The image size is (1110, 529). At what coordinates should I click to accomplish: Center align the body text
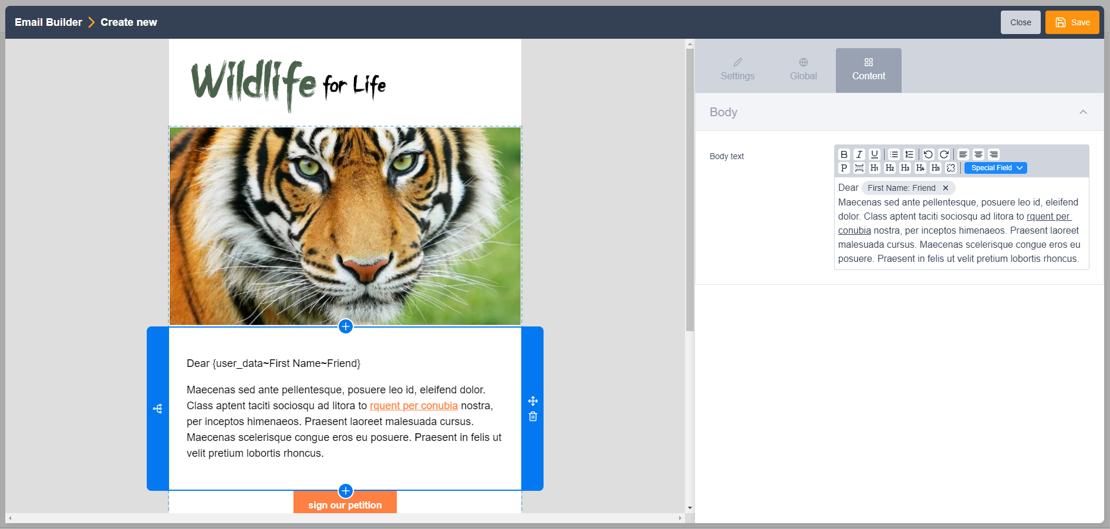(x=979, y=154)
